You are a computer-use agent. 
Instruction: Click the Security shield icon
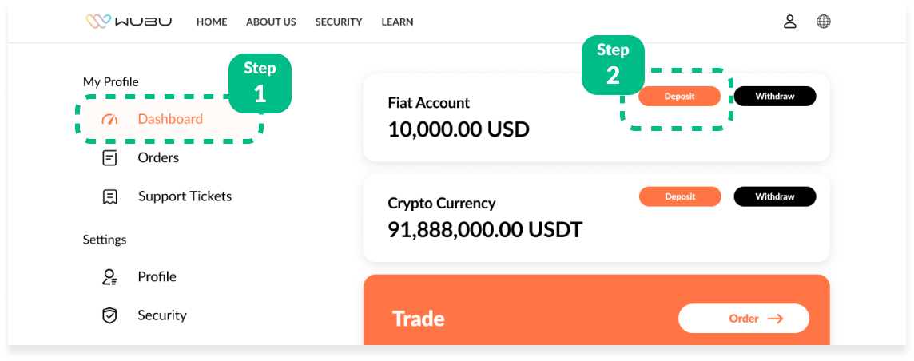tap(109, 315)
